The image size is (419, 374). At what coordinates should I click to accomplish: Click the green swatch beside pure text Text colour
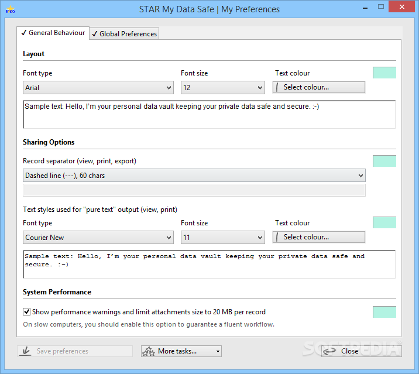tap(384, 222)
